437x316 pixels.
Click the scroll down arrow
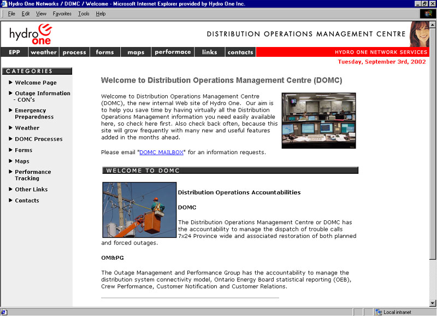point(433,303)
